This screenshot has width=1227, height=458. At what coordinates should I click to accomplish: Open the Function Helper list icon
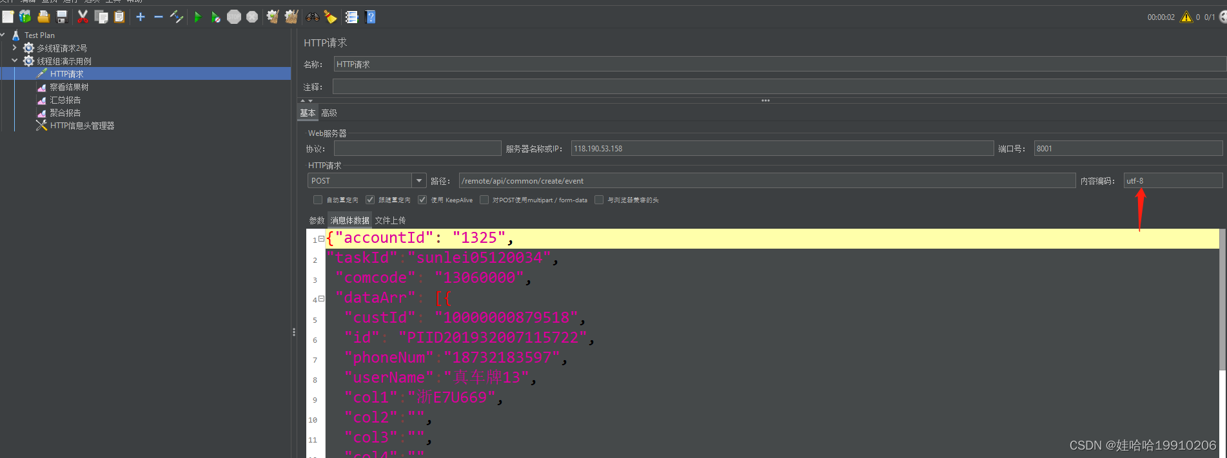tap(351, 17)
